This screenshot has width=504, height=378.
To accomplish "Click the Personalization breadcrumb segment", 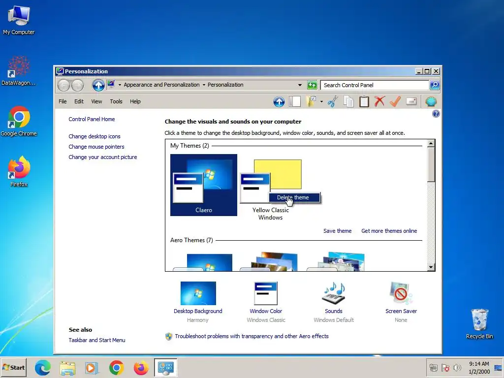I will [225, 85].
